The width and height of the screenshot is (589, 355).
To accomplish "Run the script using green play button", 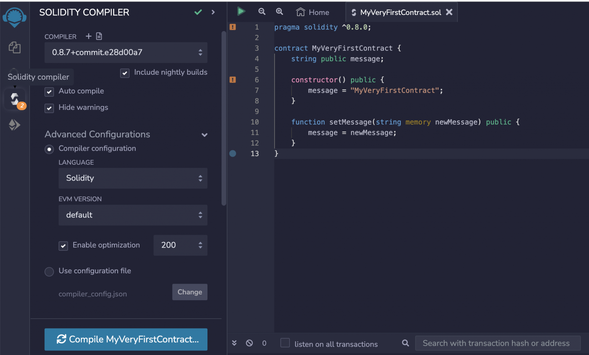I will [241, 12].
